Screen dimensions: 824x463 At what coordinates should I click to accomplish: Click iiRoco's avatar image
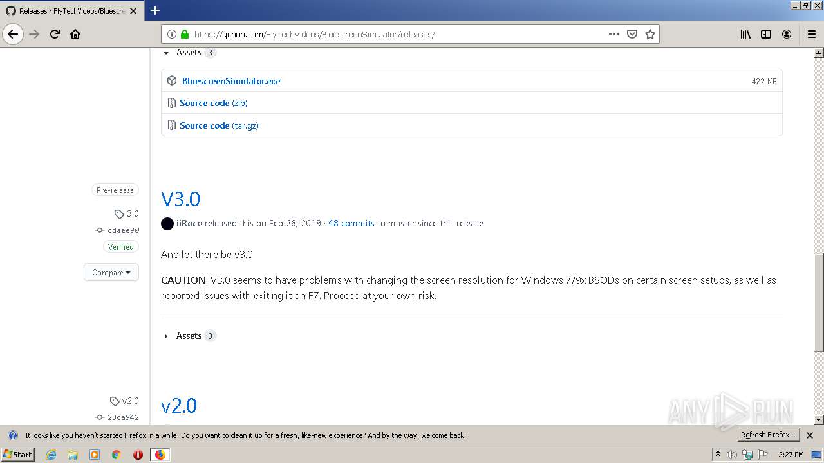[167, 223]
